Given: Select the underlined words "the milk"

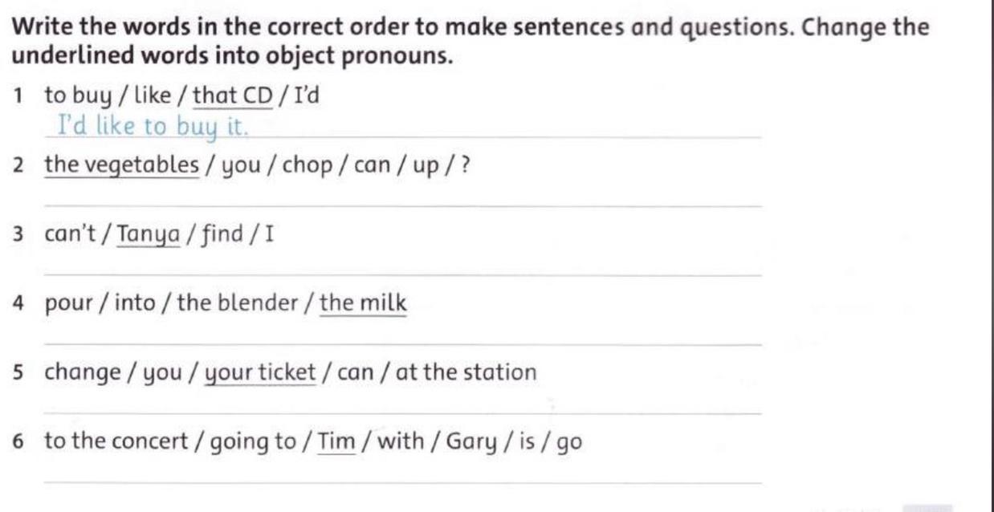Looking at the screenshot, I should pyautogui.click(x=364, y=304).
